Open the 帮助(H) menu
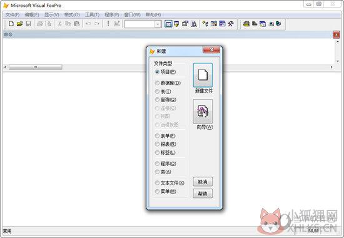Screen dimensions: 344x238 click(153, 15)
